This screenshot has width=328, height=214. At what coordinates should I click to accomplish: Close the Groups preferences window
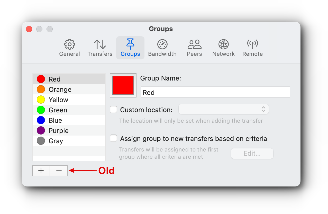[29, 29]
